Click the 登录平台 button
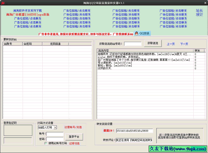The width and height of the screenshot is (208, 153). 74,137
